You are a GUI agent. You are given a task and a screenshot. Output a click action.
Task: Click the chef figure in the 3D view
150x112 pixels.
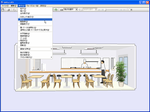click(x=84, y=64)
